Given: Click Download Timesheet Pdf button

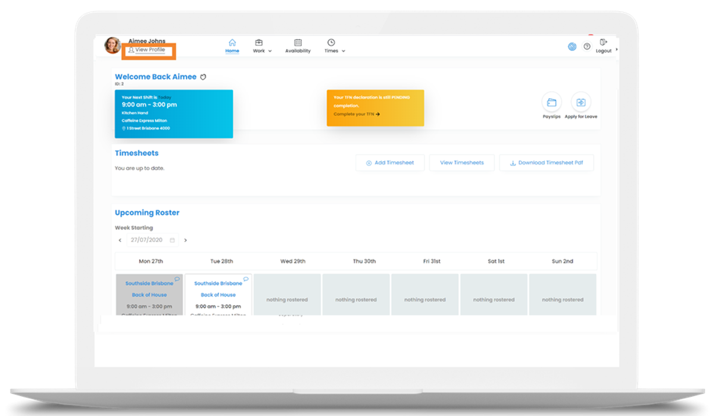Looking at the screenshot, I should [x=547, y=163].
